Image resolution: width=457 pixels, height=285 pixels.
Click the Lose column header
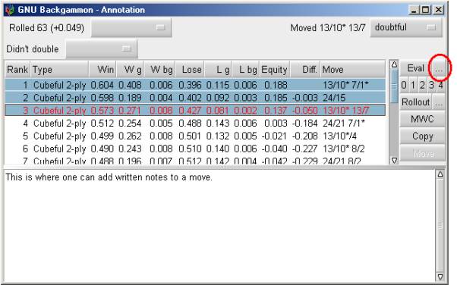coord(190,70)
